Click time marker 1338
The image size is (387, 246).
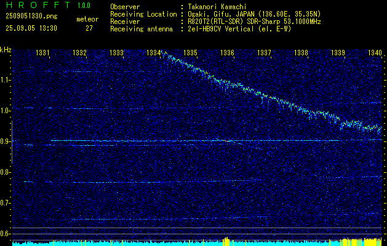(301, 52)
